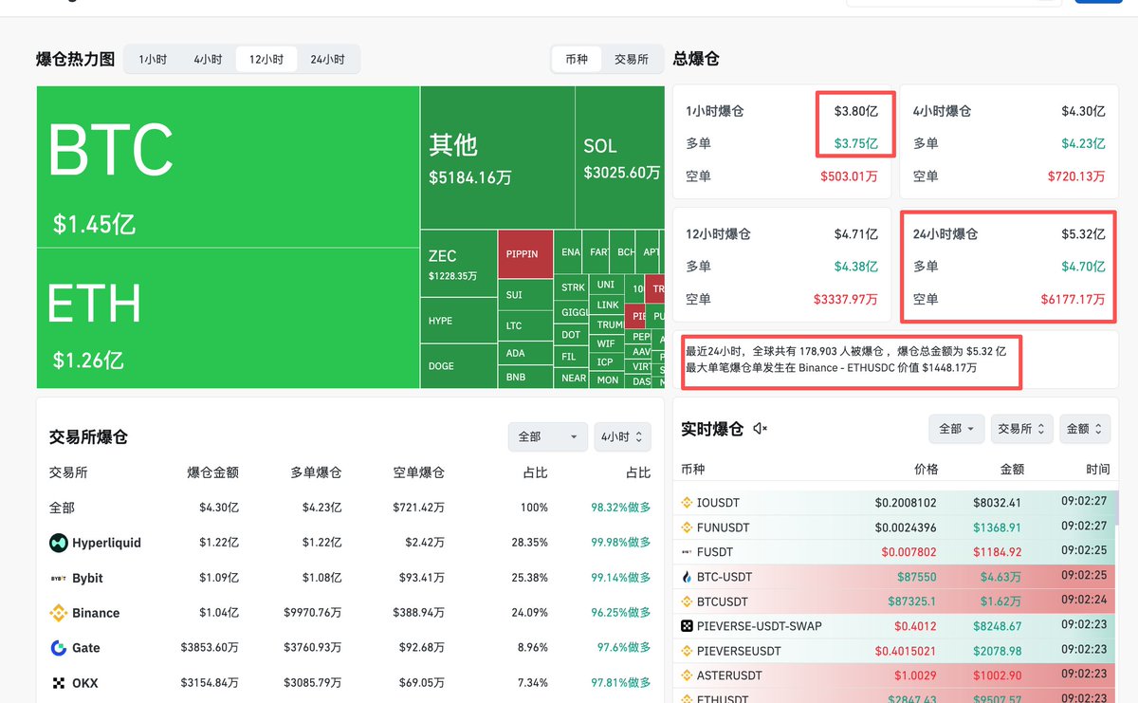Viewport: 1138px width, 703px height.
Task: Click the 1小时爆仓 summary card
Action: [781, 141]
